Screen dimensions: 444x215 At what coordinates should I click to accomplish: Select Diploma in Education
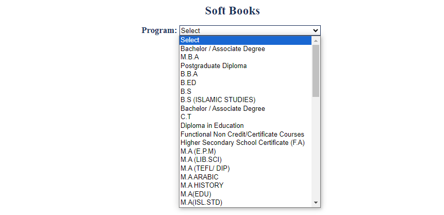coord(245,125)
